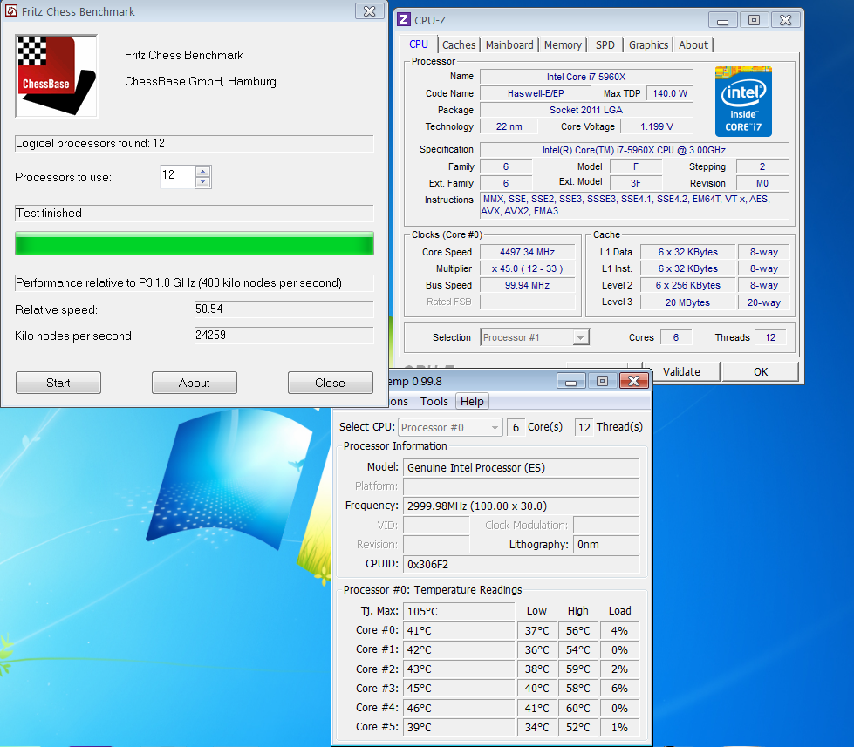854x747 pixels.
Task: Open the About tab in CPU-Z
Action: (693, 44)
